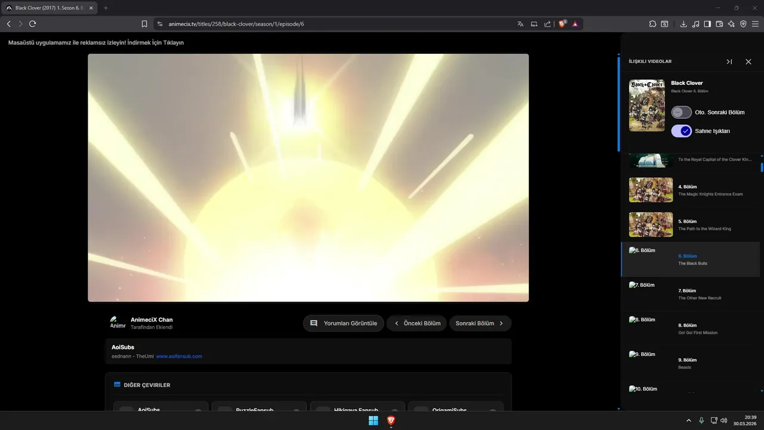Image resolution: width=764 pixels, height=430 pixels.
Task: Go to Önceki Bölüm
Action: [x=416, y=323]
